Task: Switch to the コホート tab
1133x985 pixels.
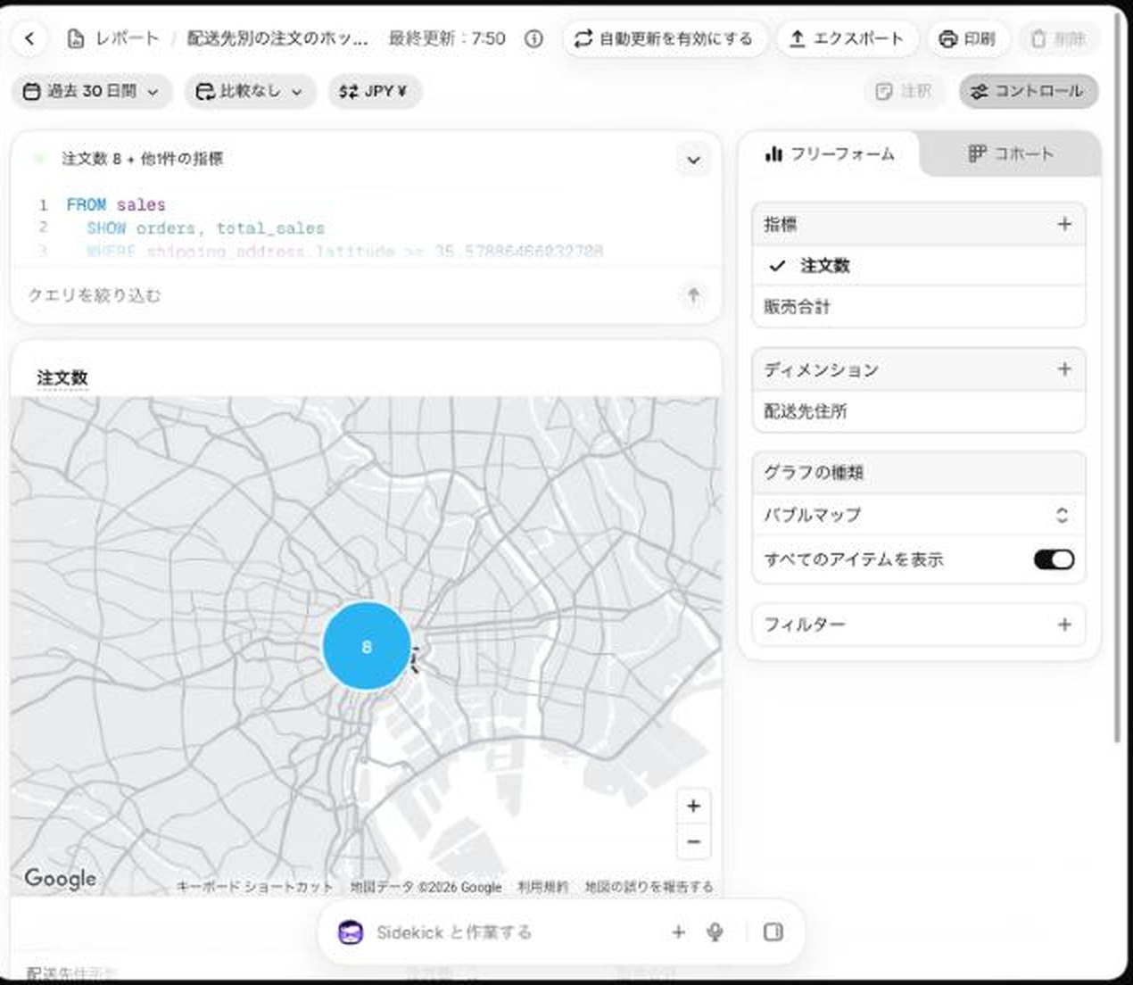Action: tap(1011, 154)
